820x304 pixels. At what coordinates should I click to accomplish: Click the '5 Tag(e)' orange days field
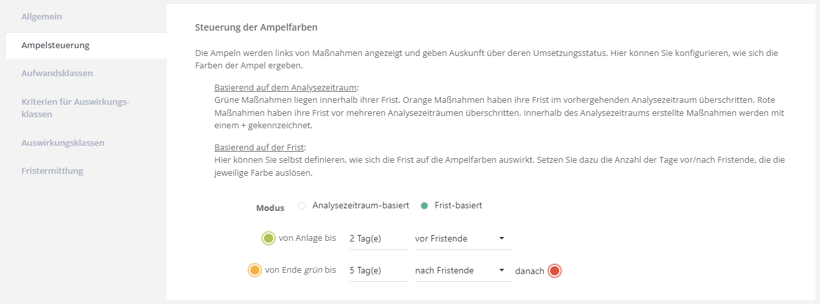click(378, 270)
